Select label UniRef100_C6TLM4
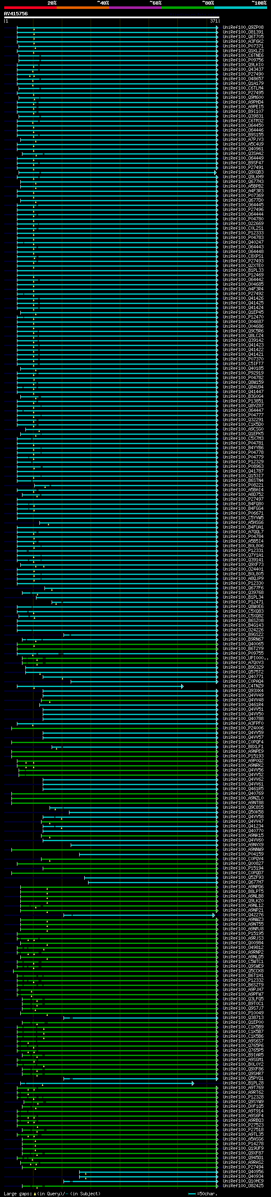 (x=243, y=88)
